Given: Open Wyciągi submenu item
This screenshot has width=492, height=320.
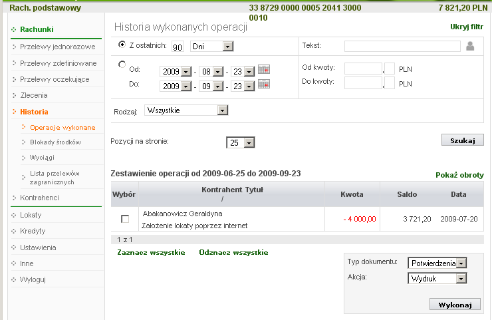Looking at the screenshot, I should coord(42,158).
